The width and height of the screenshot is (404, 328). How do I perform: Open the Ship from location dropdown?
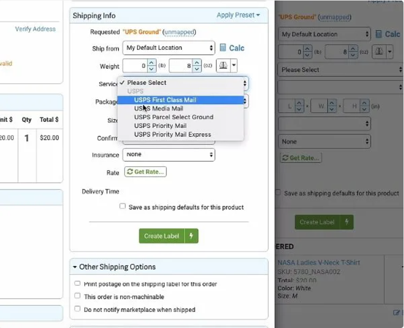pyautogui.click(x=169, y=48)
